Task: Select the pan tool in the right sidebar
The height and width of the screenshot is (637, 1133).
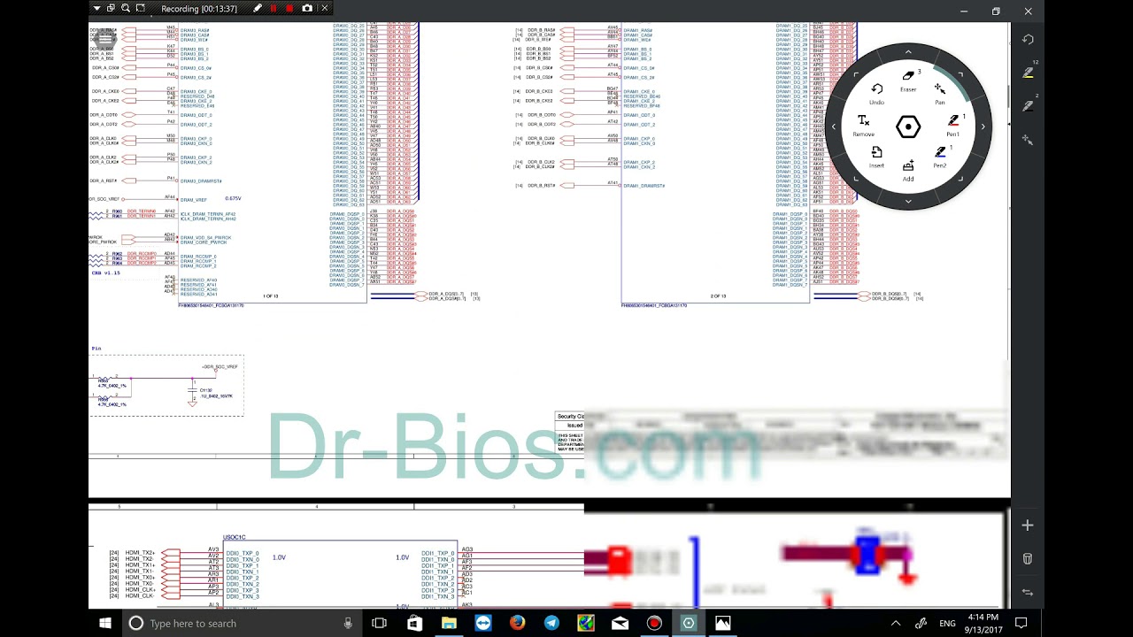Action: click(x=1028, y=139)
